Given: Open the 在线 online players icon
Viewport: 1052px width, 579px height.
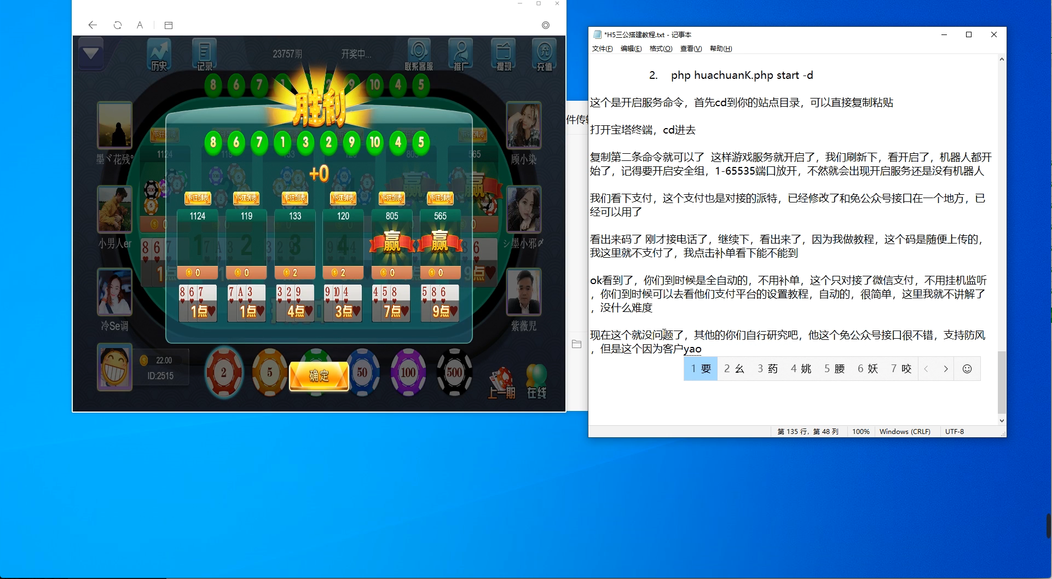Looking at the screenshot, I should [536, 381].
